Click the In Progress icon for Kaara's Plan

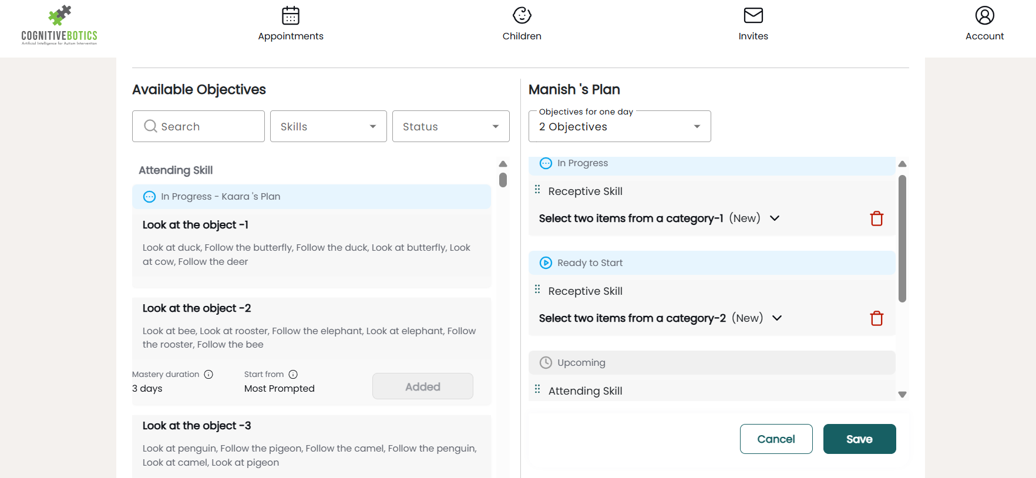point(150,197)
